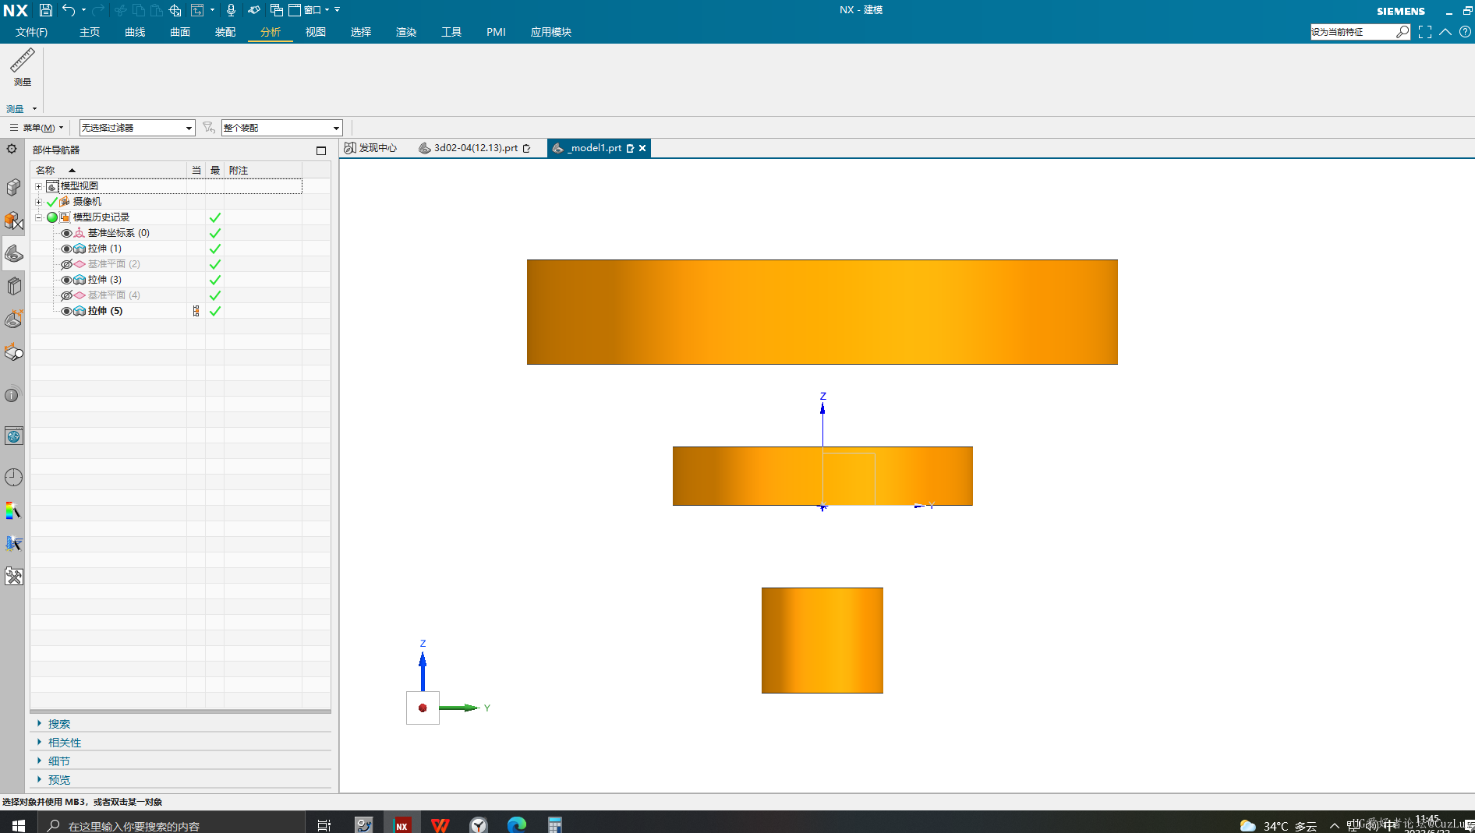The height and width of the screenshot is (833, 1475).
Task: Click the Windows taskbar search box
Action: [x=172, y=825]
